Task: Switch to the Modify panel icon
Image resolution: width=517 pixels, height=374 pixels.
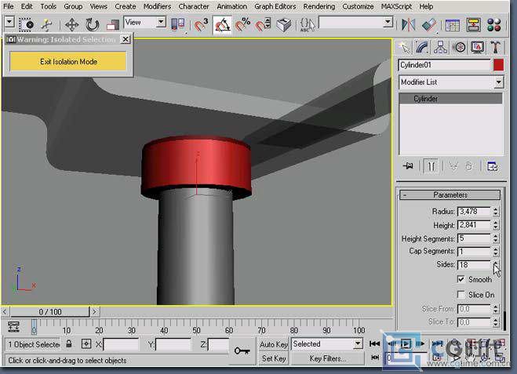Action: 422,47
